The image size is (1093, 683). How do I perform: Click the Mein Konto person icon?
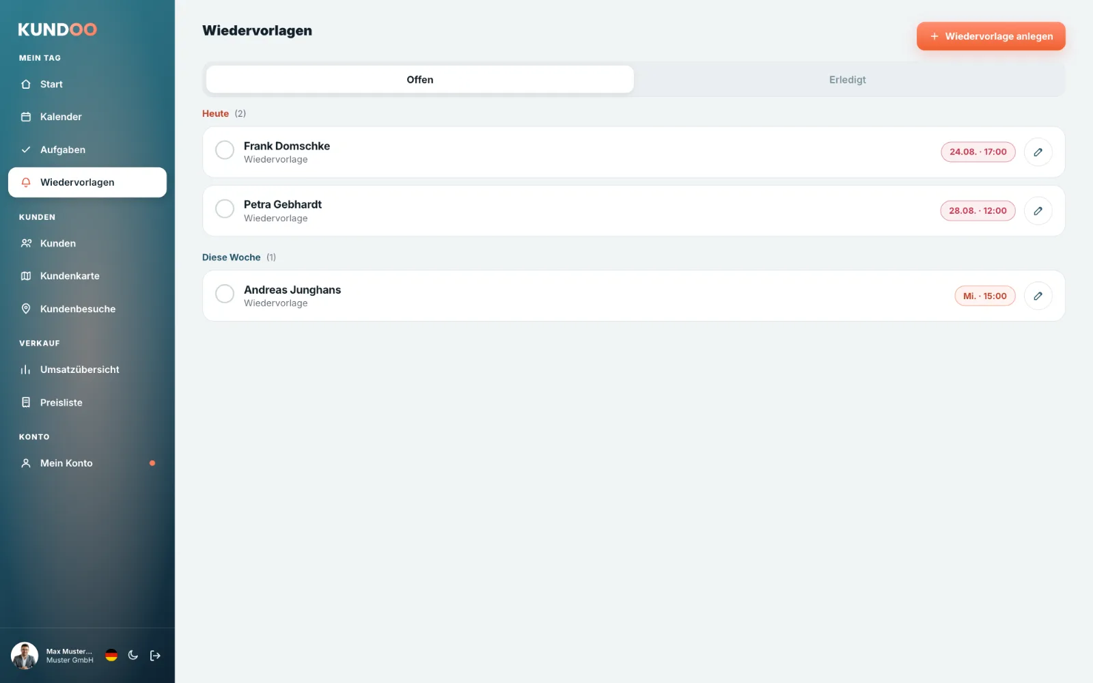click(x=26, y=463)
